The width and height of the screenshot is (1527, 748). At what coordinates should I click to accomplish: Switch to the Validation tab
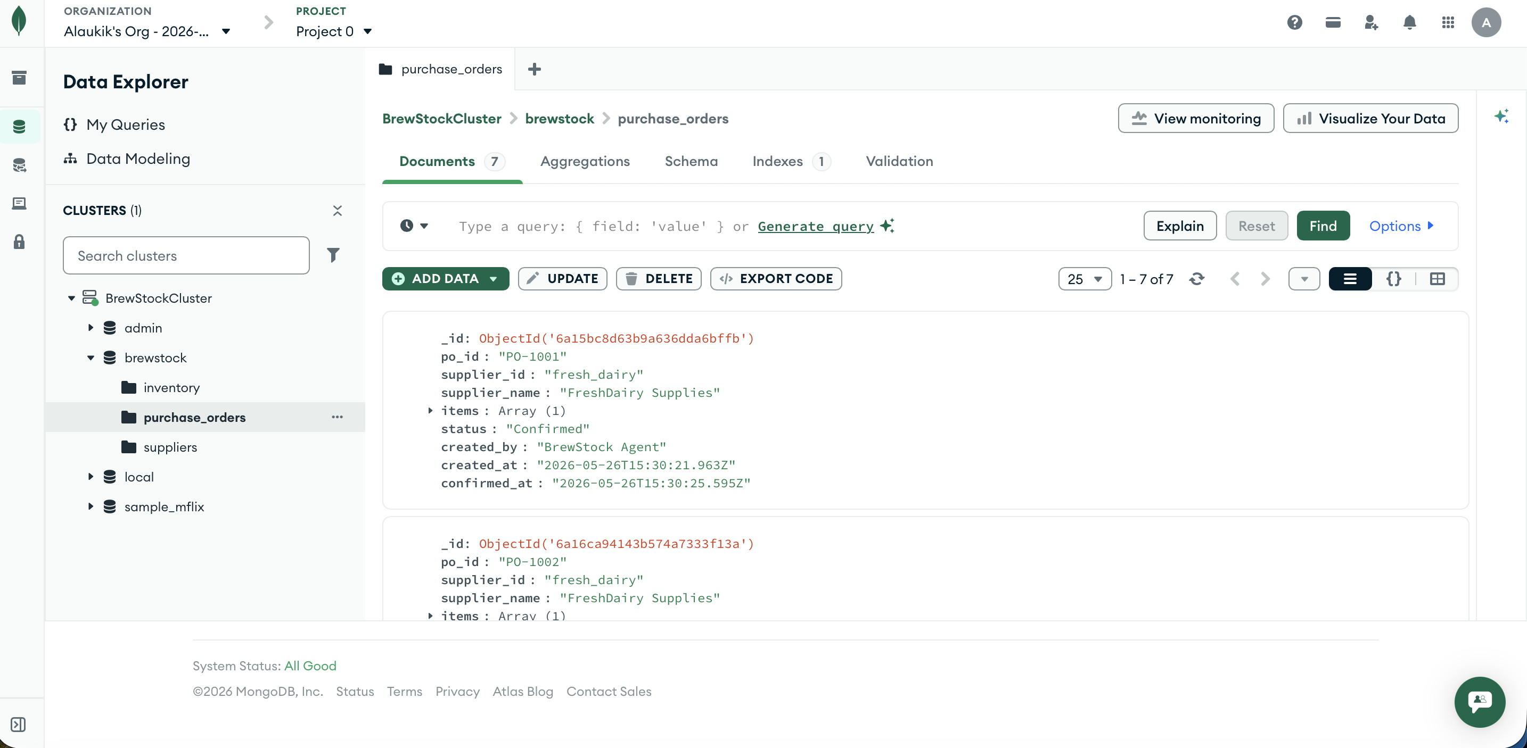pyautogui.click(x=899, y=162)
